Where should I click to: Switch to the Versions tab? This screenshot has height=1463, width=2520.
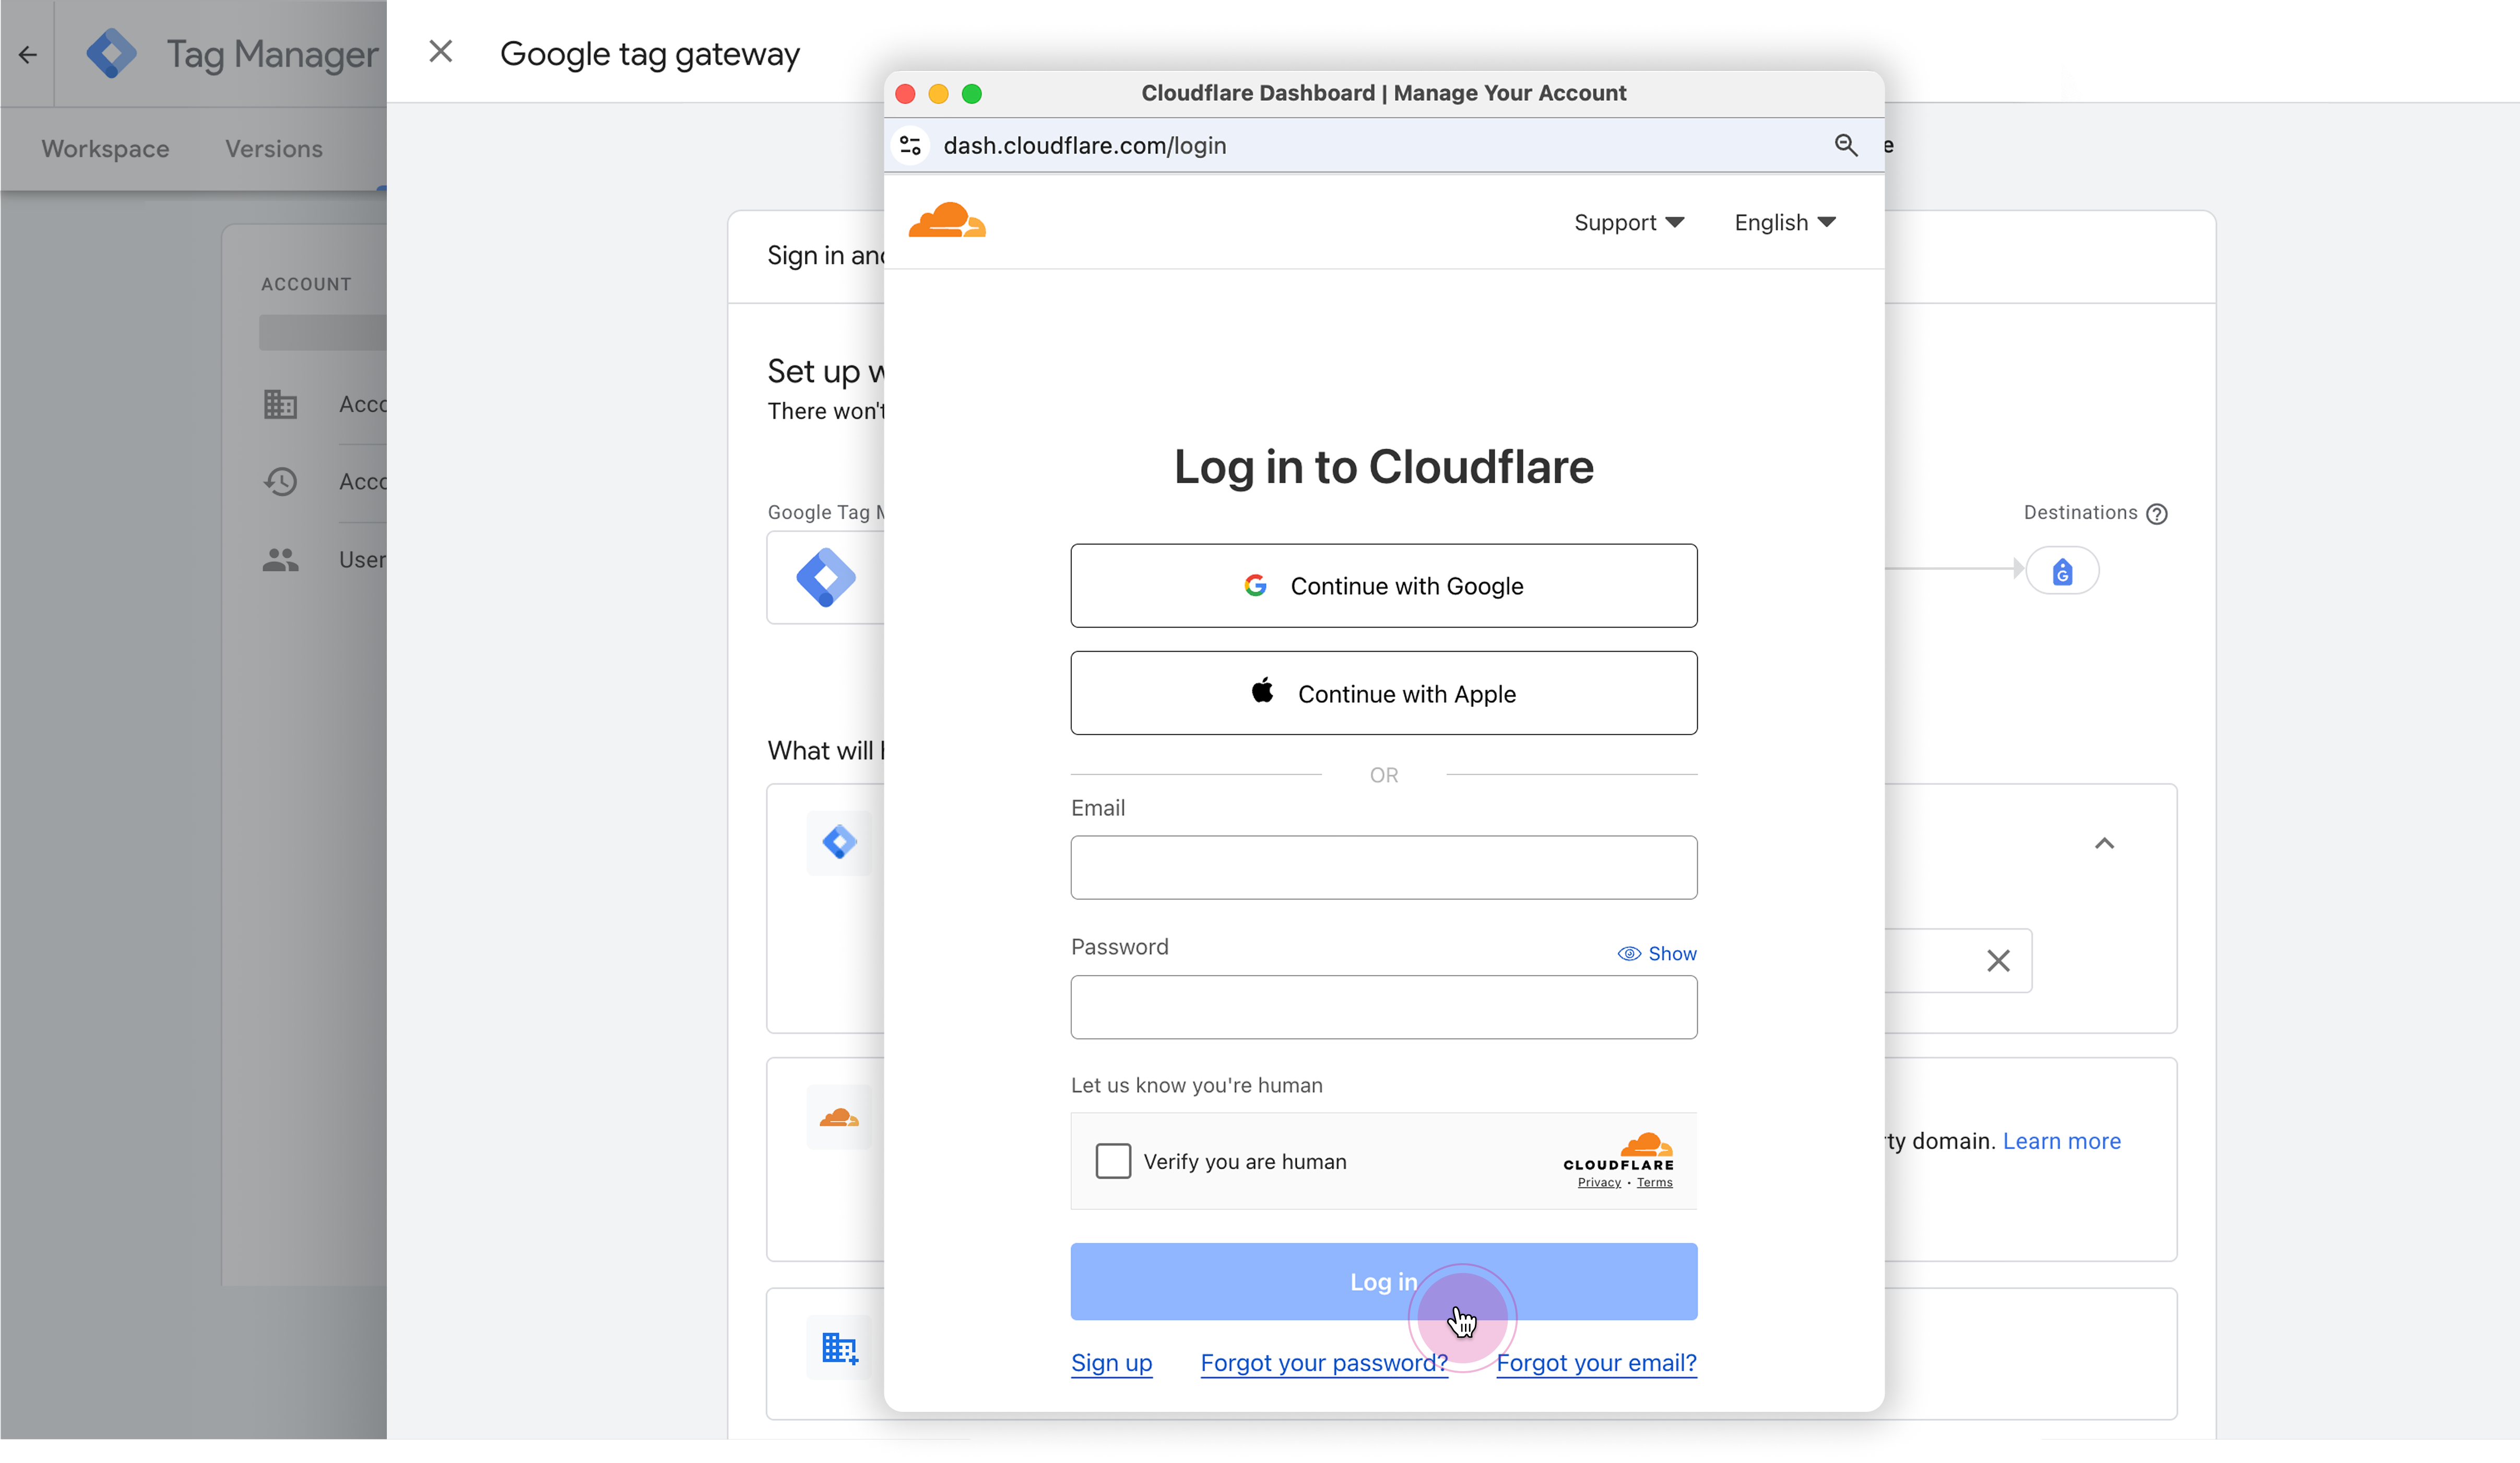pos(274,149)
